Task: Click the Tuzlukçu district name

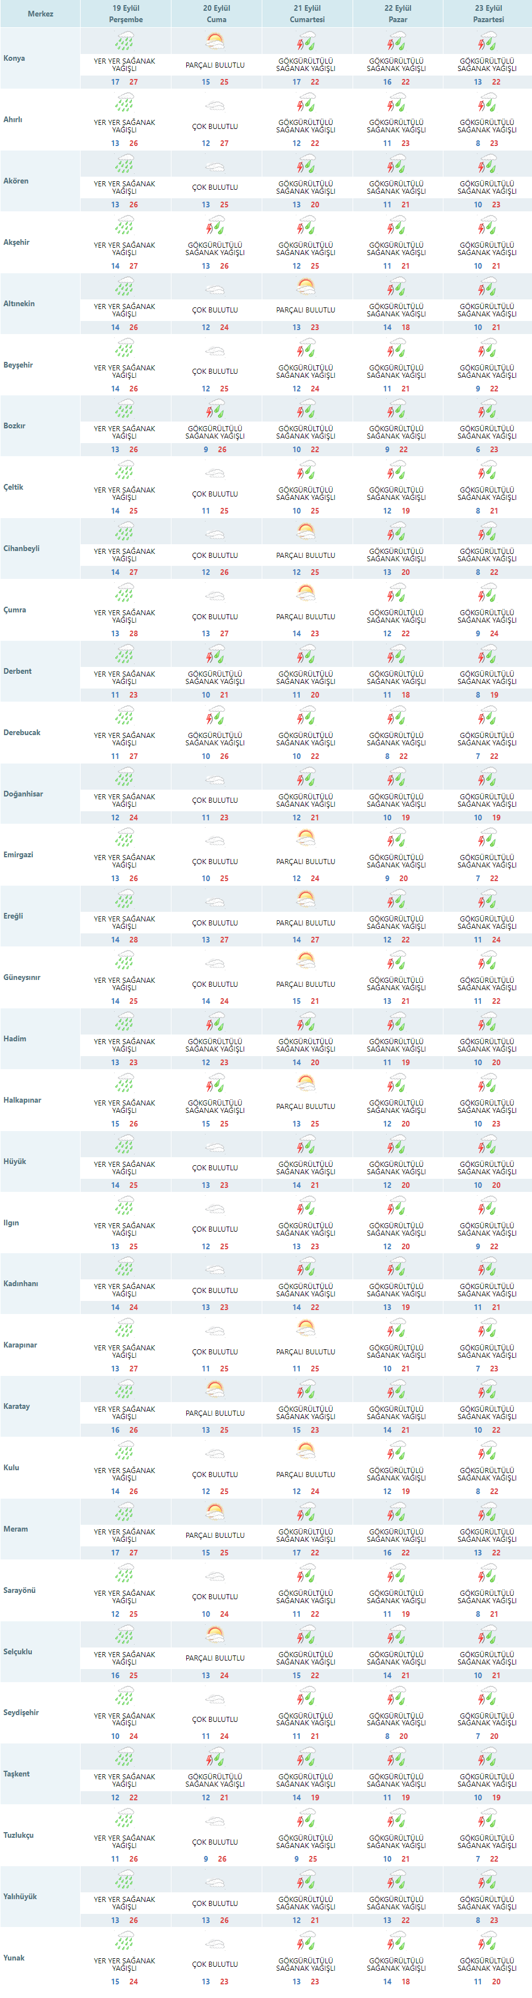Action: pos(19,1834)
